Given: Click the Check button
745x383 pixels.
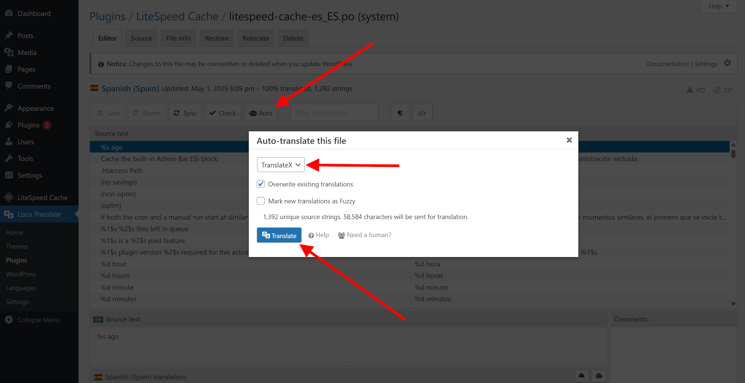Looking at the screenshot, I should (x=223, y=113).
